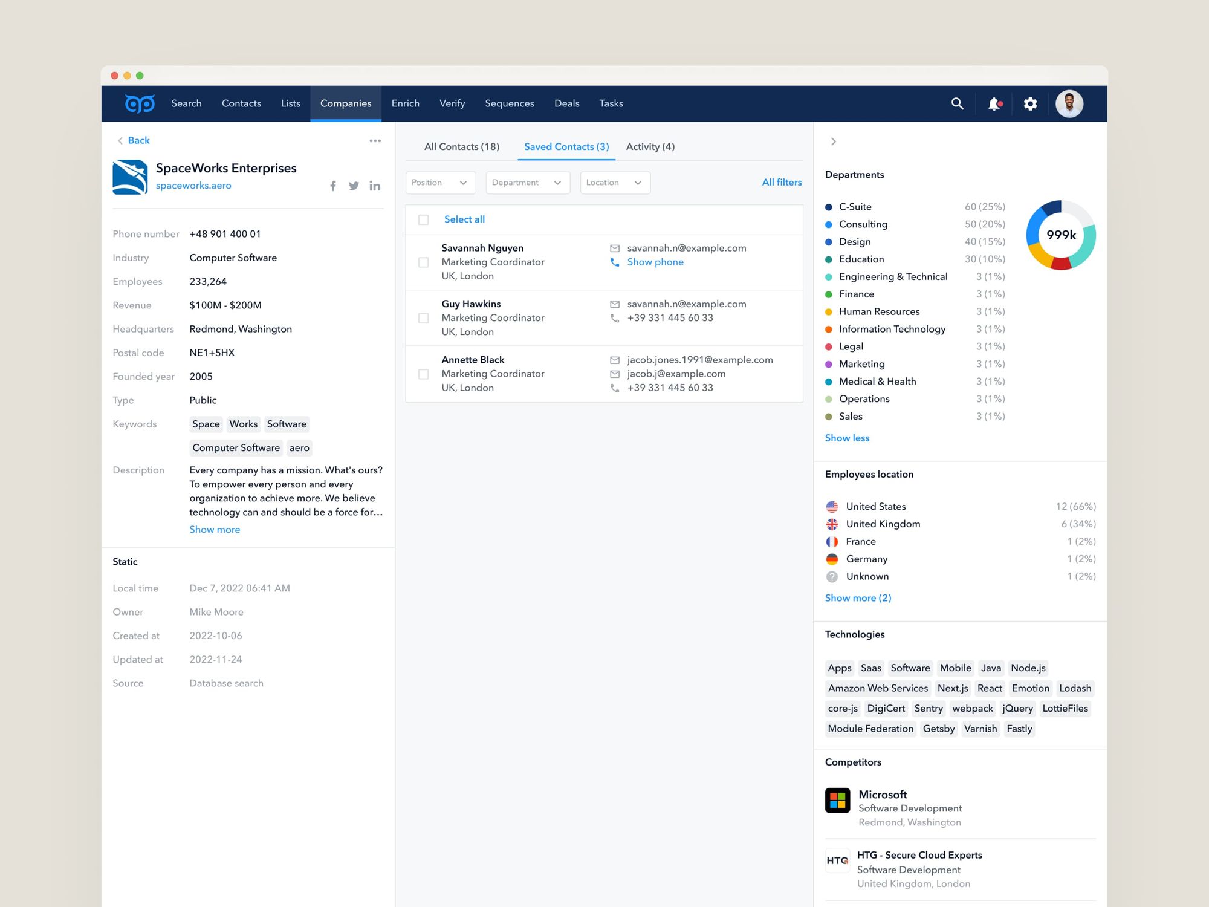Open SpaceWorks Twitter profile icon
The width and height of the screenshot is (1209, 907).
pyautogui.click(x=354, y=186)
